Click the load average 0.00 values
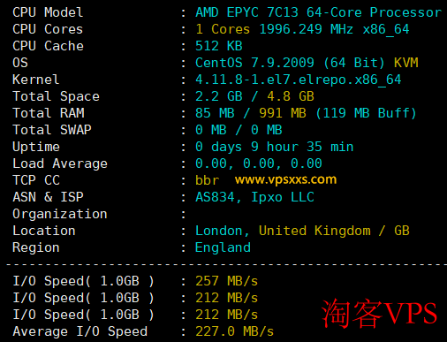This screenshot has height=342, width=447. [x=259, y=163]
